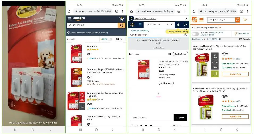Image resolution: width=254 pixels, height=134 pixels.
Task: Close the Switch to Walmart app banner
Action: point(186,19)
